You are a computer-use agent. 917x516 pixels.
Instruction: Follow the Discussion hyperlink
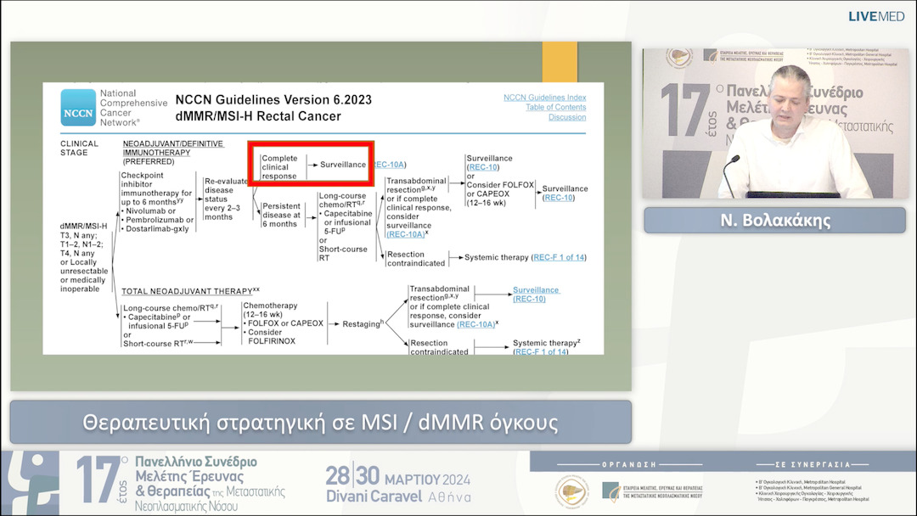pyautogui.click(x=567, y=117)
